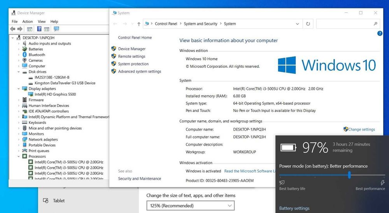Select Intel(R) Dynamic Platform and Thermal Framework
389x213 pixels.
(x=69, y=117)
